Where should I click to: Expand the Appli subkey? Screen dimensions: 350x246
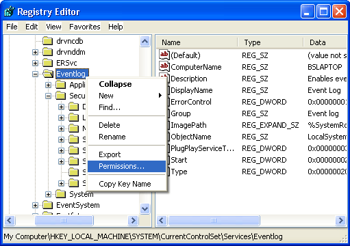click(48, 85)
